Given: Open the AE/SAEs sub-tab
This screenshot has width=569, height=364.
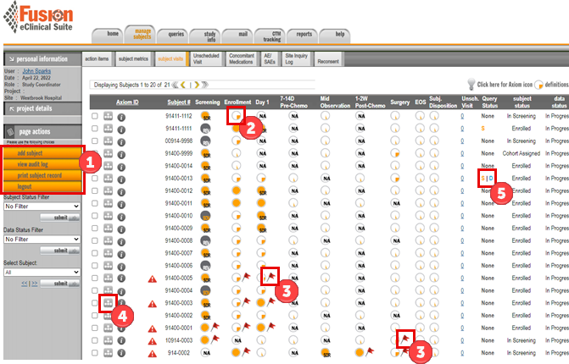Looking at the screenshot, I should pos(270,58).
